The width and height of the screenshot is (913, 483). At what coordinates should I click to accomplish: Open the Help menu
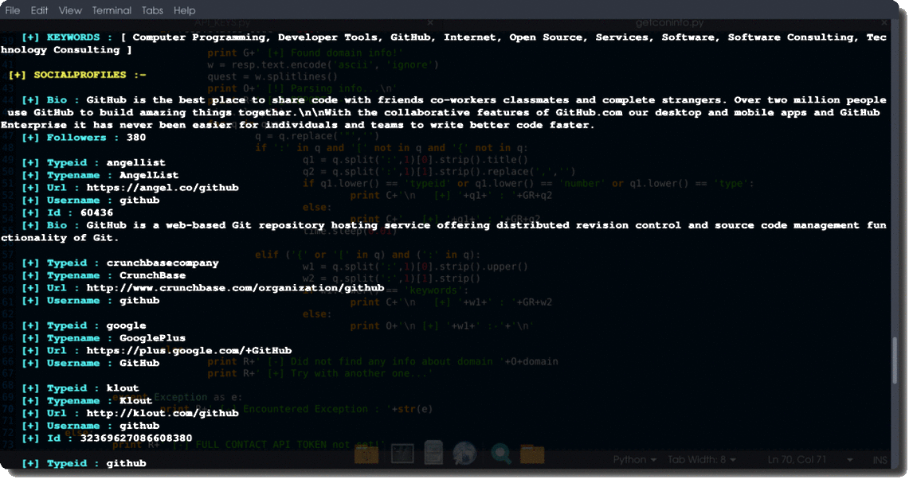tap(184, 10)
